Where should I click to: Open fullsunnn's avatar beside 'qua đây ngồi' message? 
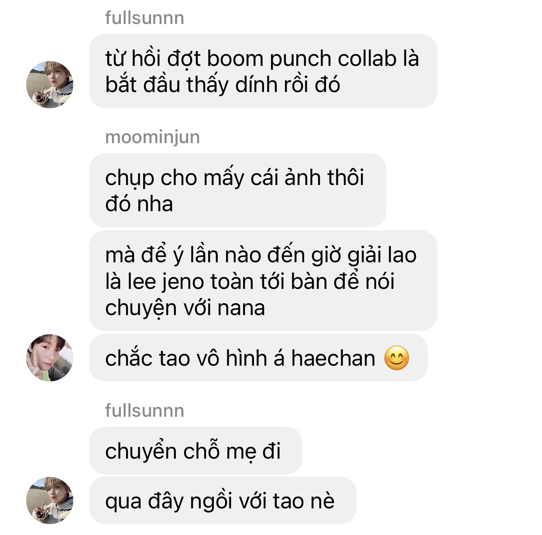(50, 501)
